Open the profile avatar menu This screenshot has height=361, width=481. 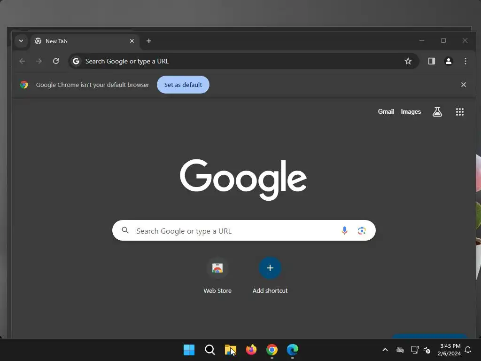click(449, 61)
